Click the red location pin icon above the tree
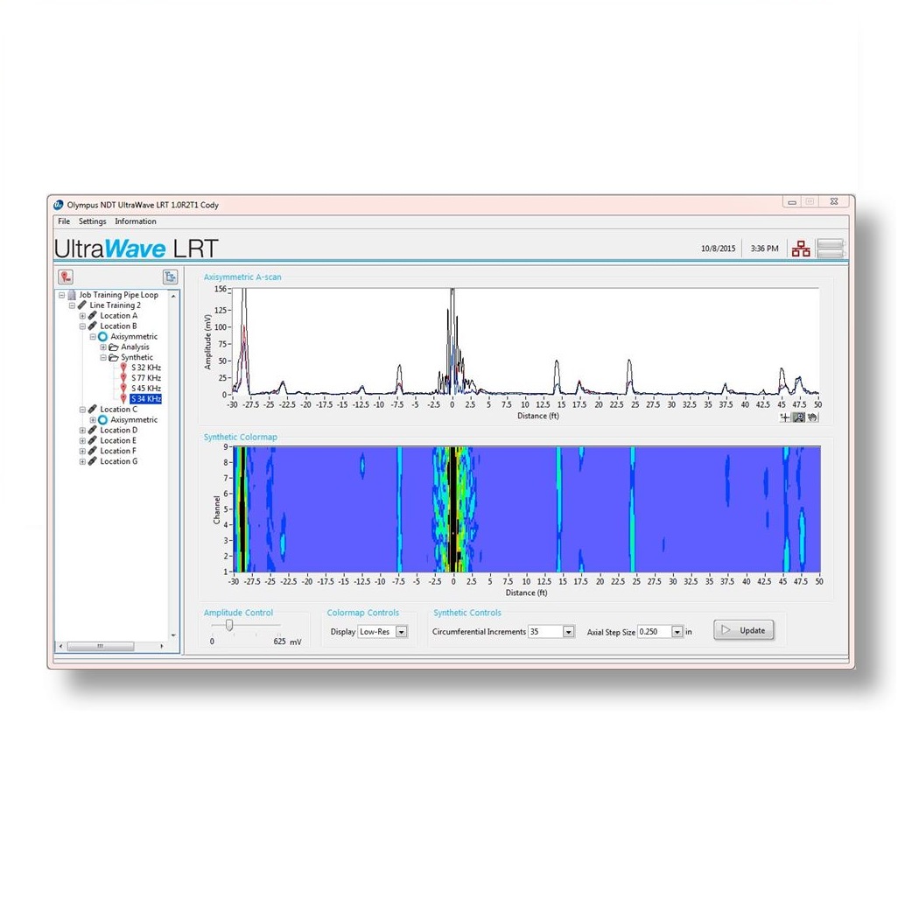 point(66,277)
